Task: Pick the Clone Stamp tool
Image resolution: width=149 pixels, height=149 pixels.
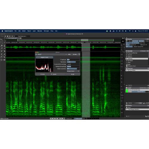Action: [4, 46]
